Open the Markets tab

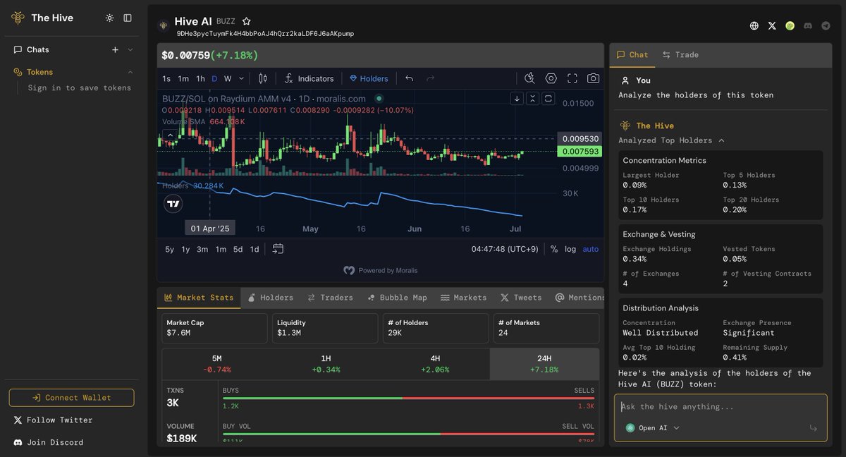click(464, 298)
